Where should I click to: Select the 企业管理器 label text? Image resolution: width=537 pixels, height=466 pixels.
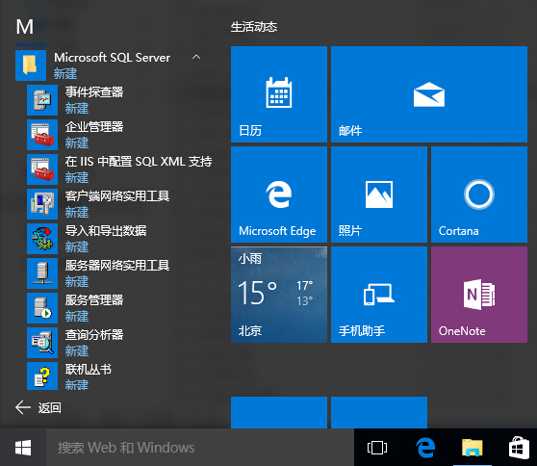[x=94, y=126]
